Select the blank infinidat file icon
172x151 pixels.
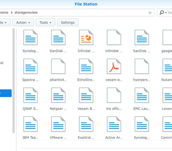tap(114, 37)
